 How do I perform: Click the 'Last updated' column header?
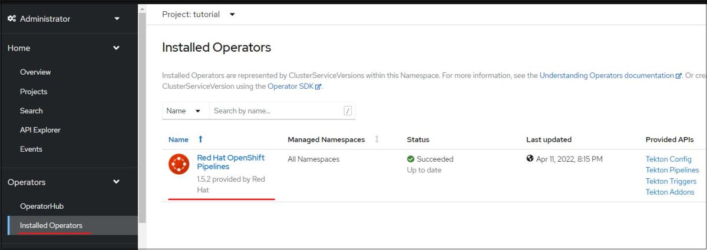point(549,139)
